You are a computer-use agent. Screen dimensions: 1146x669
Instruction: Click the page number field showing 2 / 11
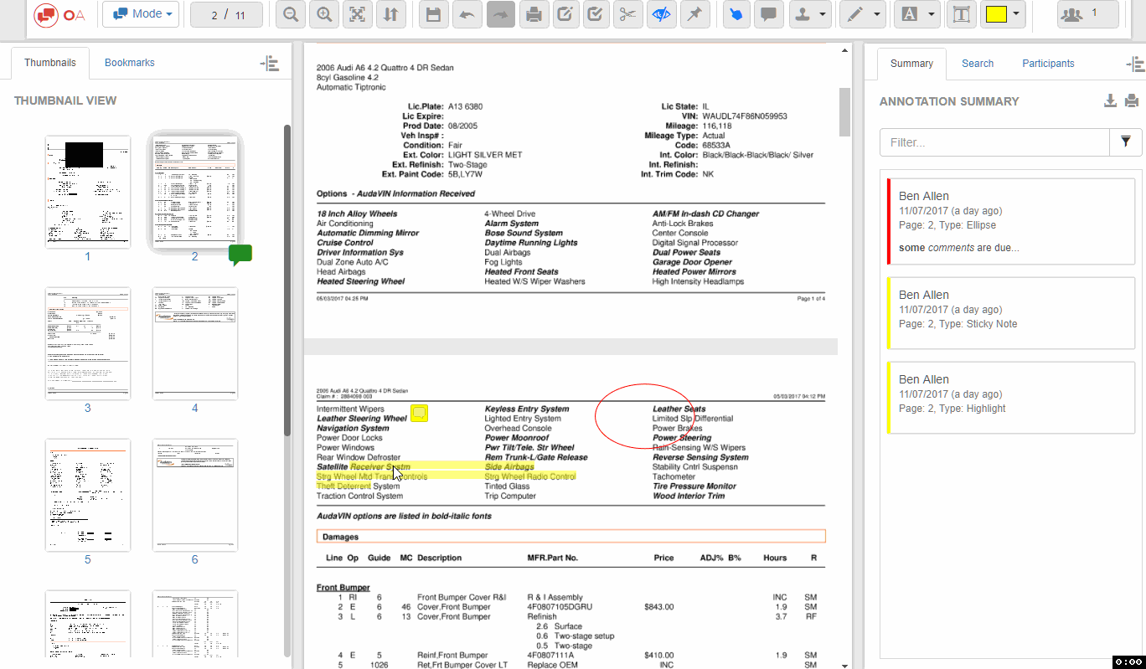point(227,14)
